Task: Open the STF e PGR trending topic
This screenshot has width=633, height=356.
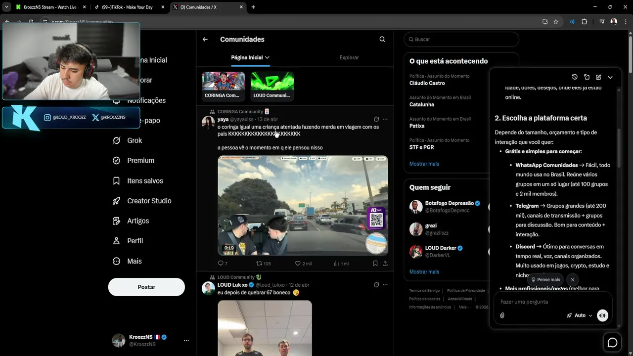Action: tap(422, 147)
